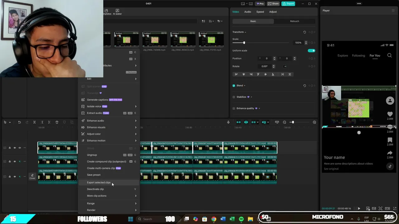Switch to the Speed tab
Viewport: 399px width, 224px height.
pyautogui.click(x=260, y=12)
